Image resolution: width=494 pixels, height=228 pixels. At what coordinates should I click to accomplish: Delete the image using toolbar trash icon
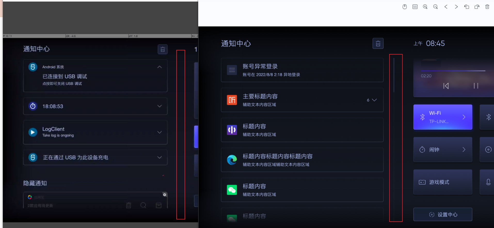[x=487, y=7]
